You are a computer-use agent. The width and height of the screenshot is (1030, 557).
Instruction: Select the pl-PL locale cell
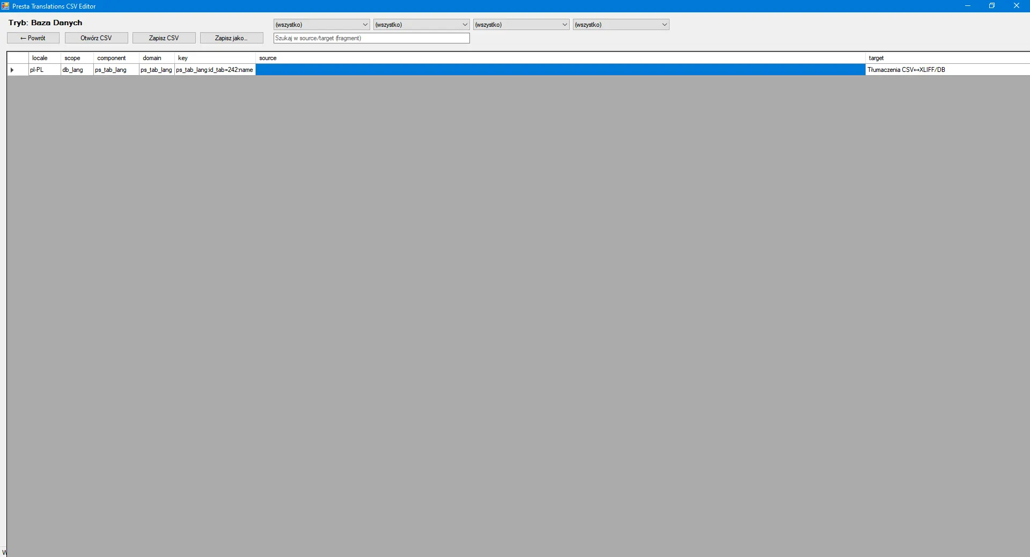click(43, 70)
